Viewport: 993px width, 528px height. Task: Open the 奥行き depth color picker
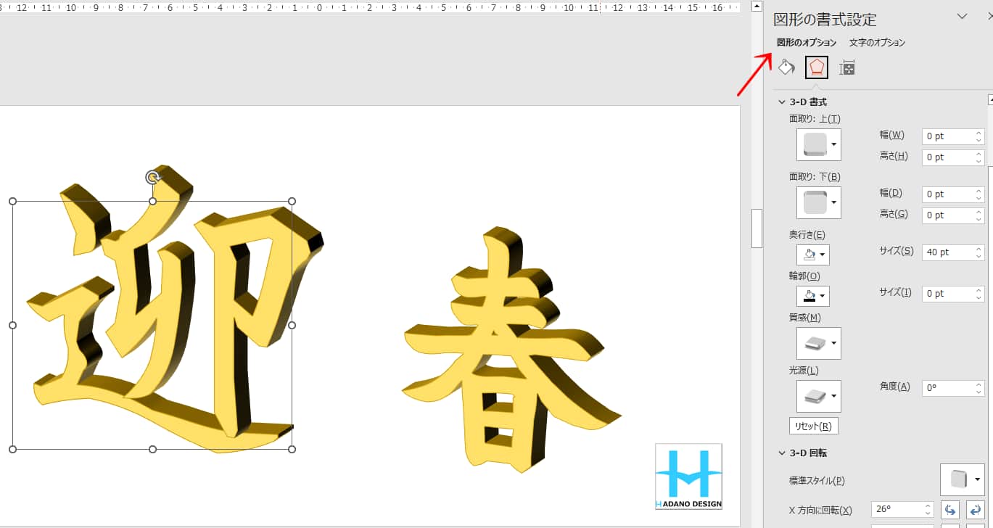click(812, 255)
